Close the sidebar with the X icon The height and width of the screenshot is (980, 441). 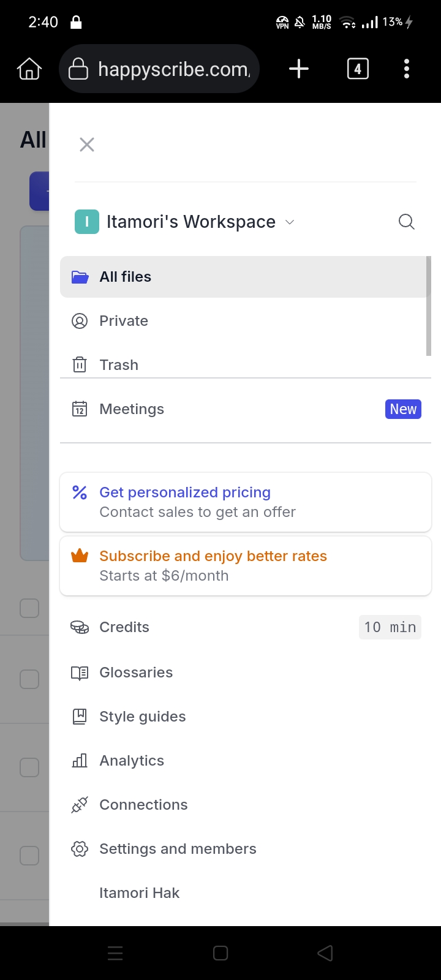pos(87,145)
